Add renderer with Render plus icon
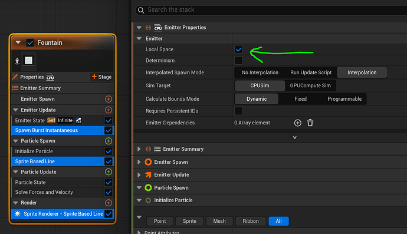This screenshot has width=407, height=234. [109, 203]
